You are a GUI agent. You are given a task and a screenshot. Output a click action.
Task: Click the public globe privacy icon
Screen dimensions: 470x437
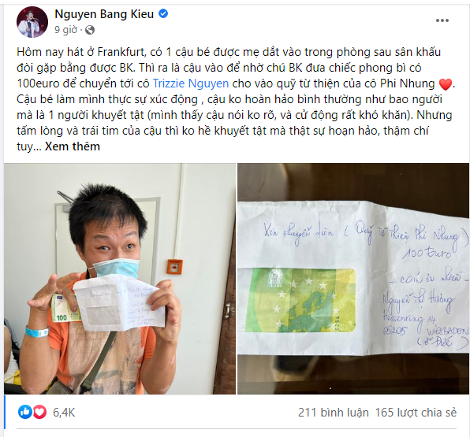tap(90, 30)
